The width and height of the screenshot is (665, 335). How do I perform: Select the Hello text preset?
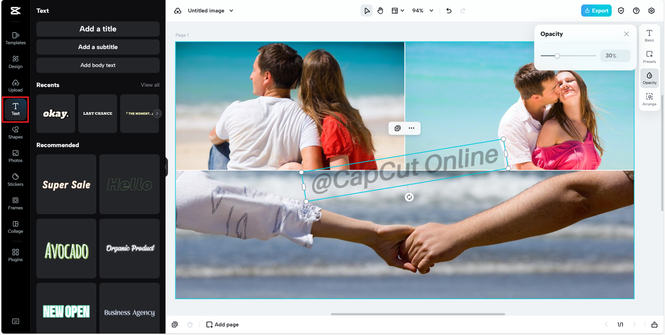(x=129, y=184)
